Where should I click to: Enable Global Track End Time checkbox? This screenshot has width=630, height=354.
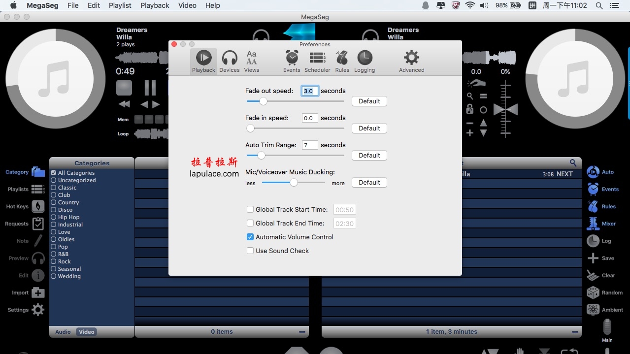250,223
